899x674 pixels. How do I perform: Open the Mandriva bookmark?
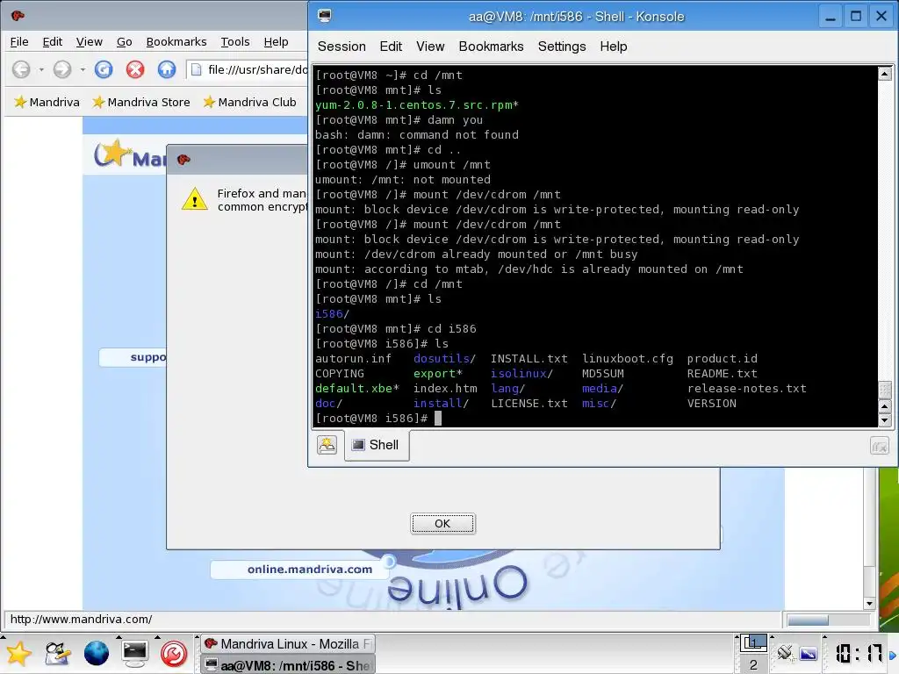point(47,102)
